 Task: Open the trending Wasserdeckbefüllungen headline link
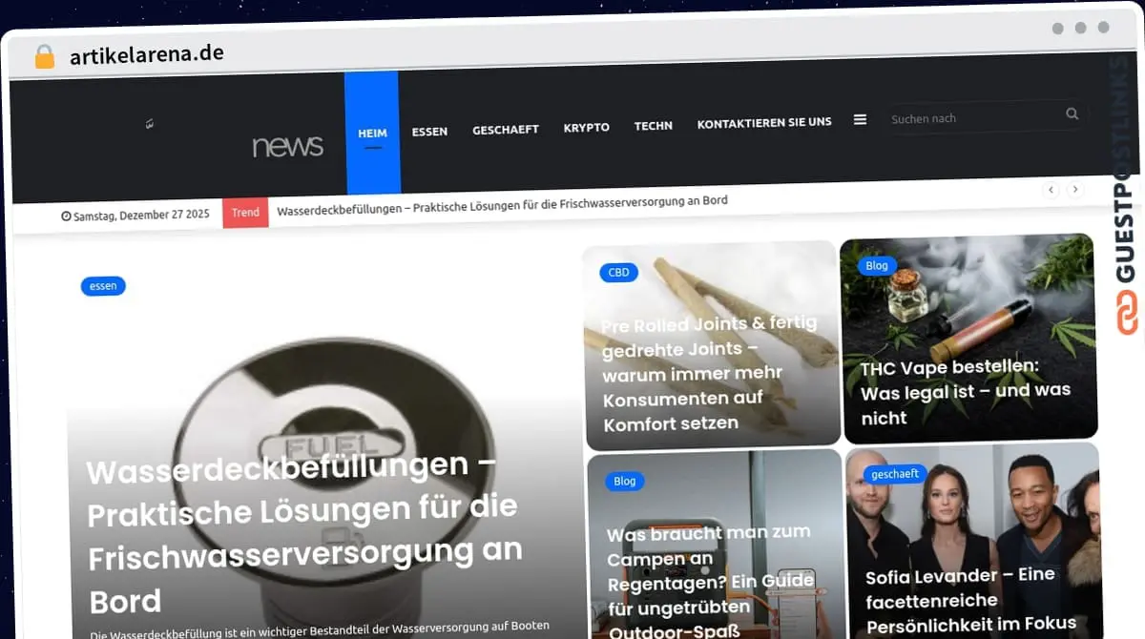coord(502,202)
